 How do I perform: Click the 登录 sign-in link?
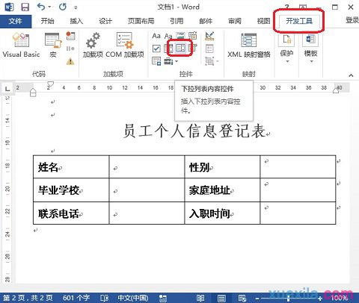point(352,20)
